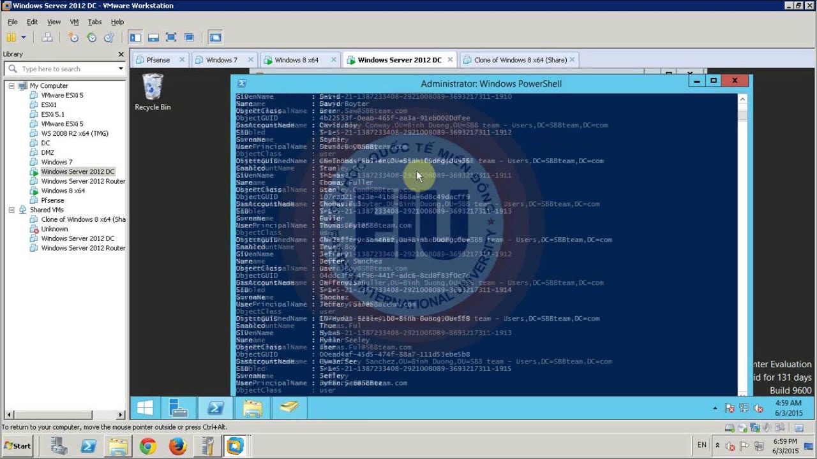Toggle the console view button

coord(215,38)
